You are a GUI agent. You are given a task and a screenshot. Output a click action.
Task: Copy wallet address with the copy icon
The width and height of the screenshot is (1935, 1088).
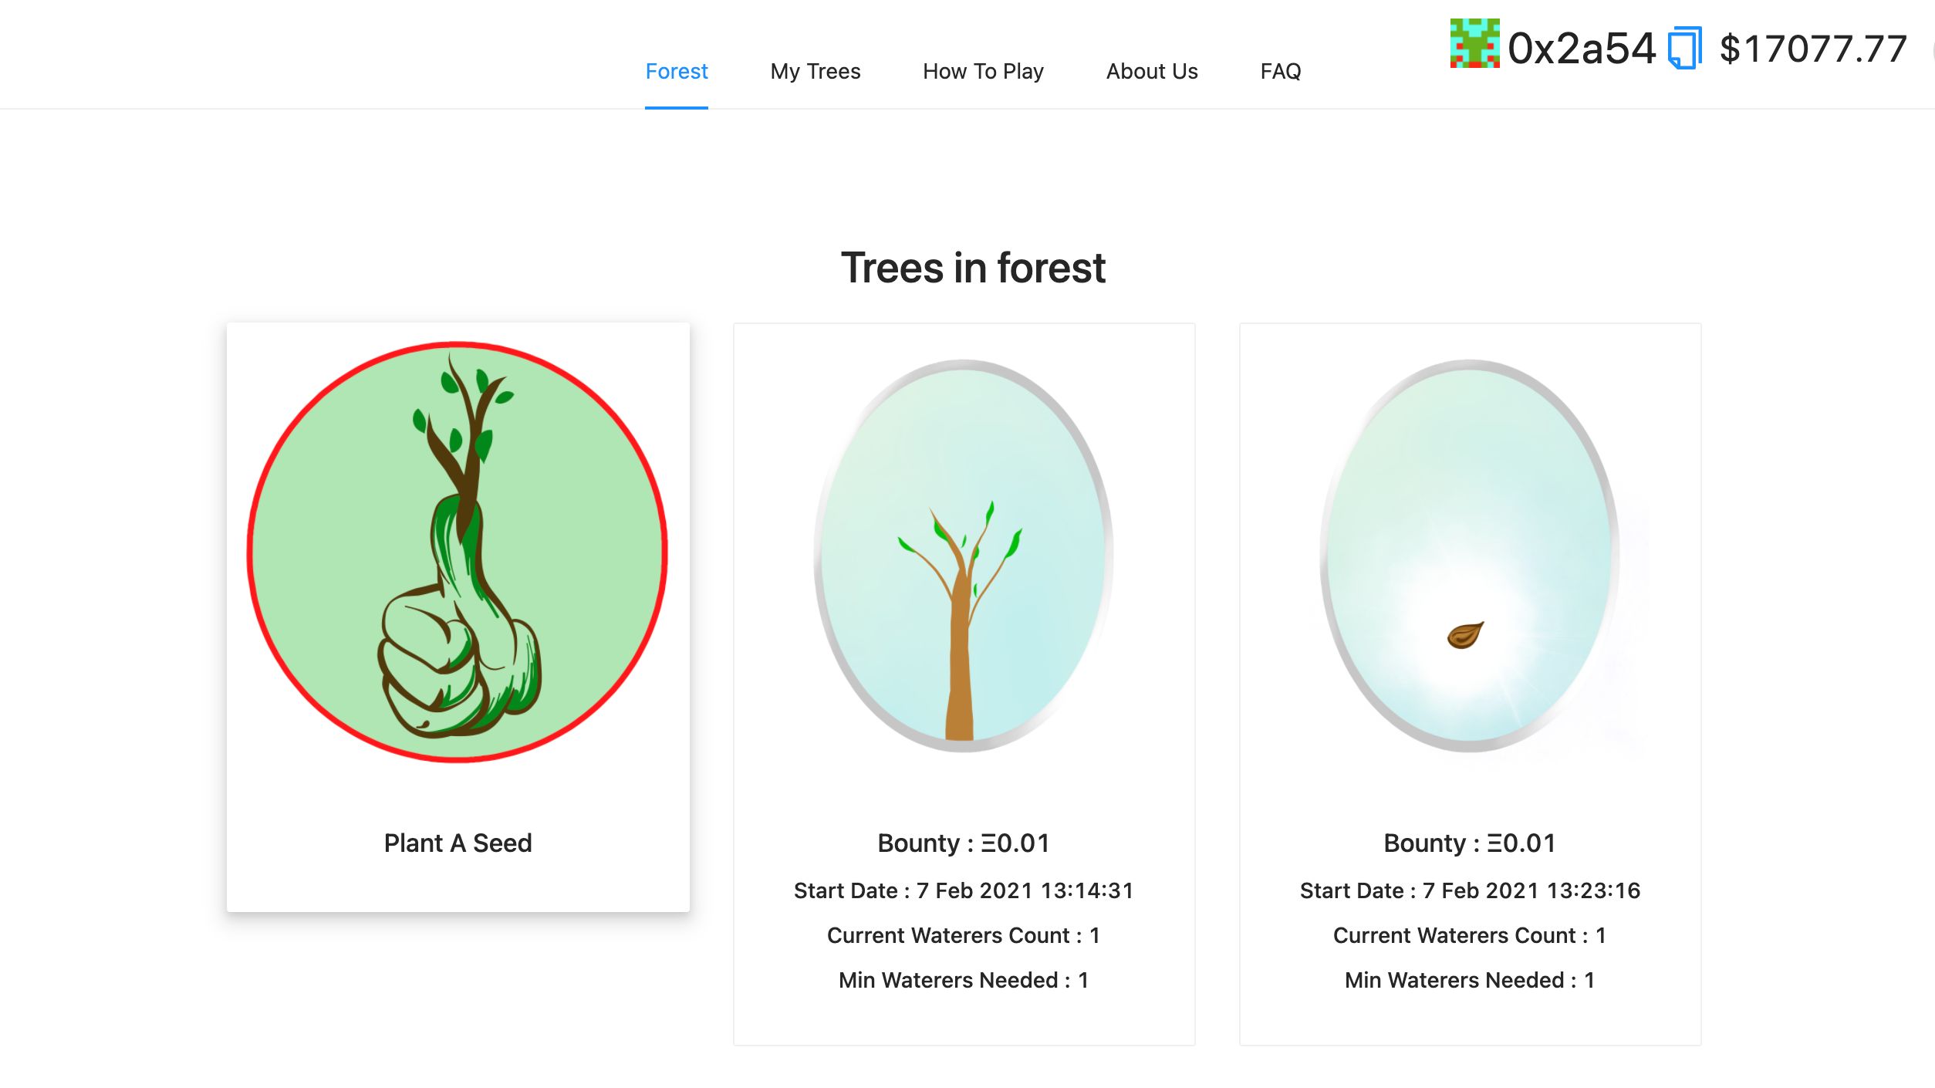click(1684, 48)
